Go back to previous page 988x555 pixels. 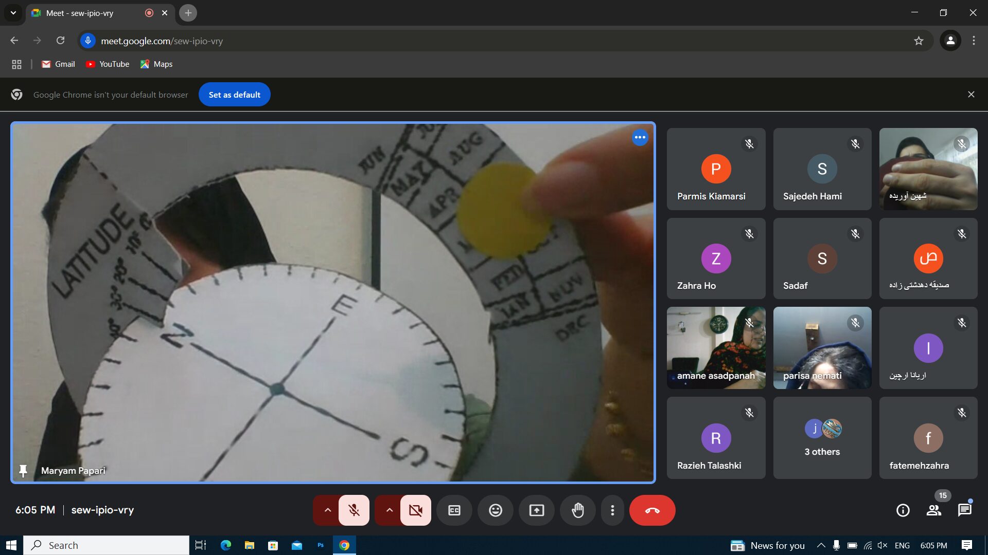(x=14, y=41)
